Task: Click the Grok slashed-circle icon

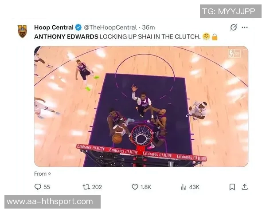Action: click(234, 28)
